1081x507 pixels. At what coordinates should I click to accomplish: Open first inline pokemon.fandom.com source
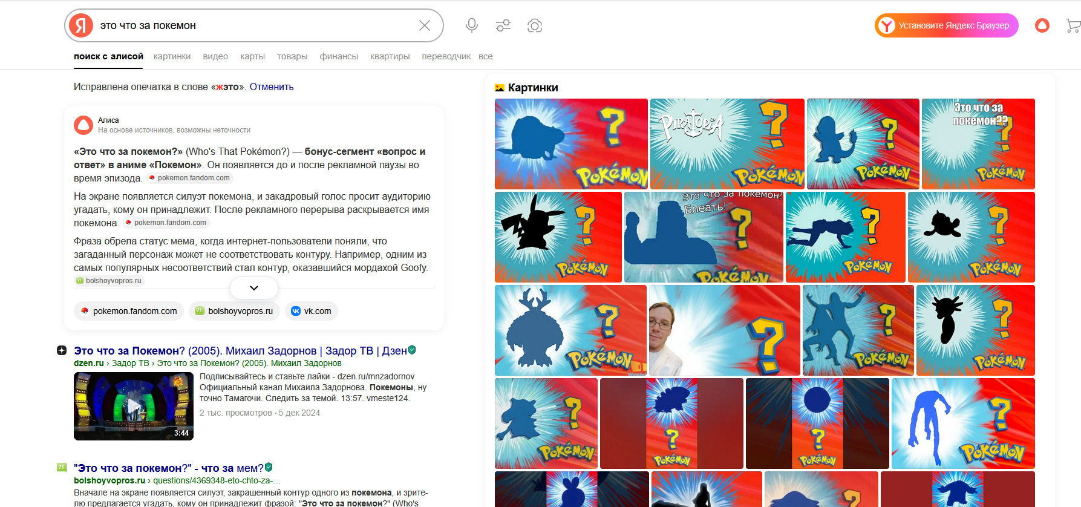click(x=189, y=178)
